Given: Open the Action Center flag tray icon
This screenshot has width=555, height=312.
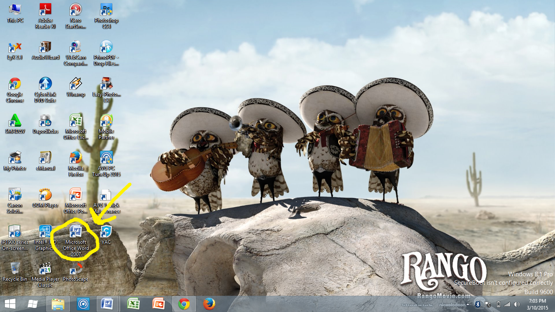Looking at the screenshot, I should tap(488, 304).
